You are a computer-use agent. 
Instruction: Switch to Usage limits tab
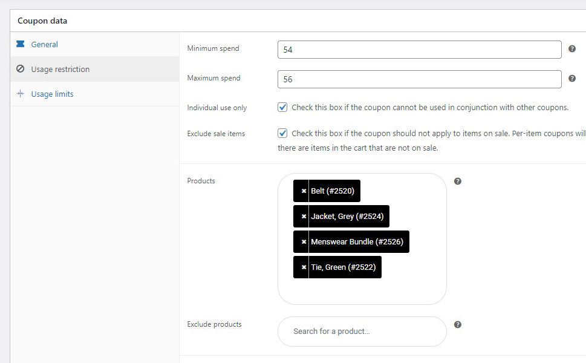[52, 94]
